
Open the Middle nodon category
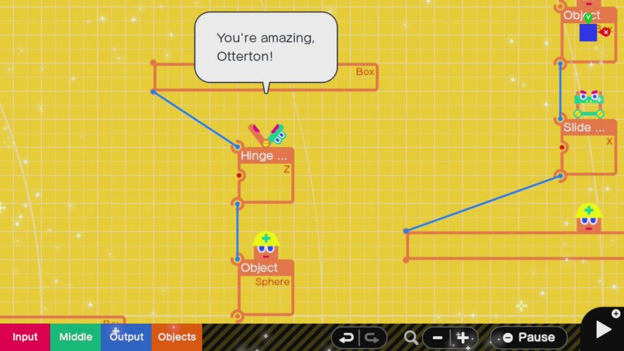[75, 337]
